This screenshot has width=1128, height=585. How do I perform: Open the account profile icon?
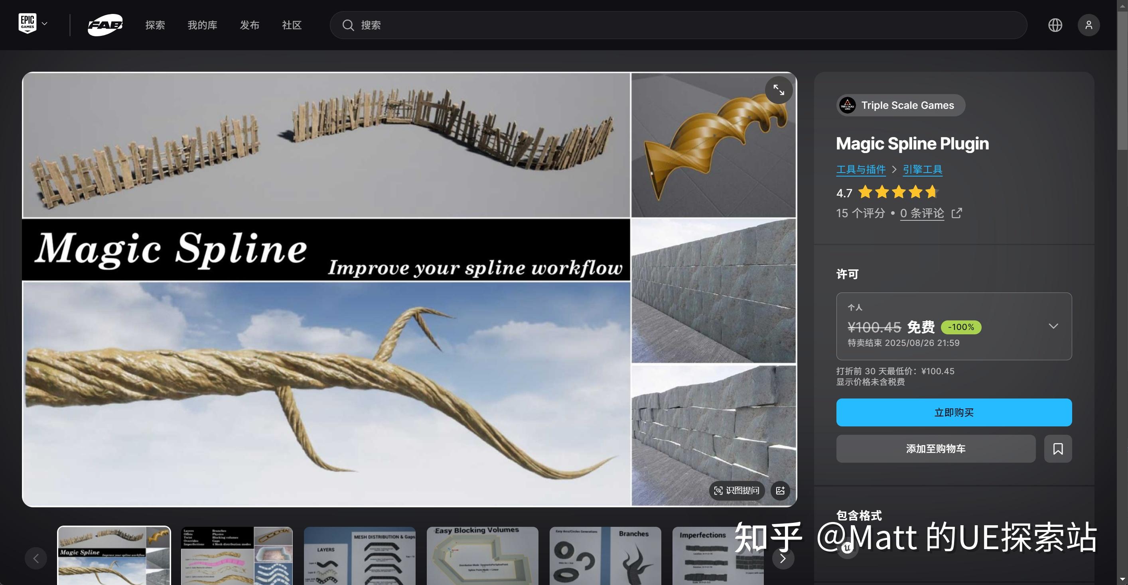1089,25
